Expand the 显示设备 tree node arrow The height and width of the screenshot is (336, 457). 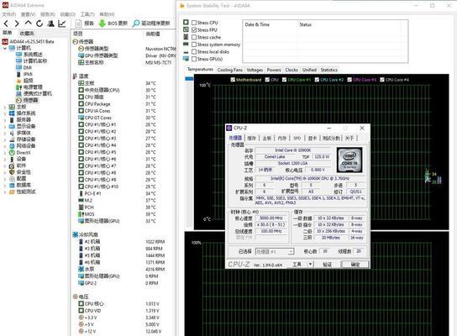(x=5, y=126)
